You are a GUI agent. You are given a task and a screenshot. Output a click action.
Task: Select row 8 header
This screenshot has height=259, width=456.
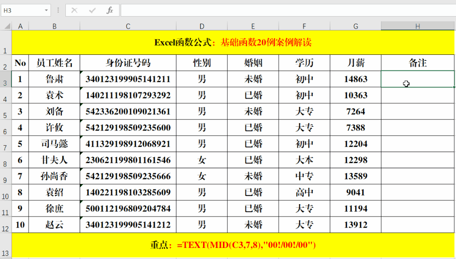click(6, 160)
